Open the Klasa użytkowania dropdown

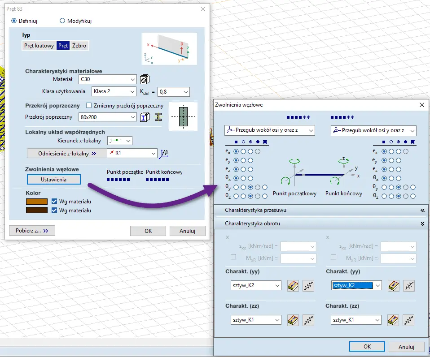point(114,91)
